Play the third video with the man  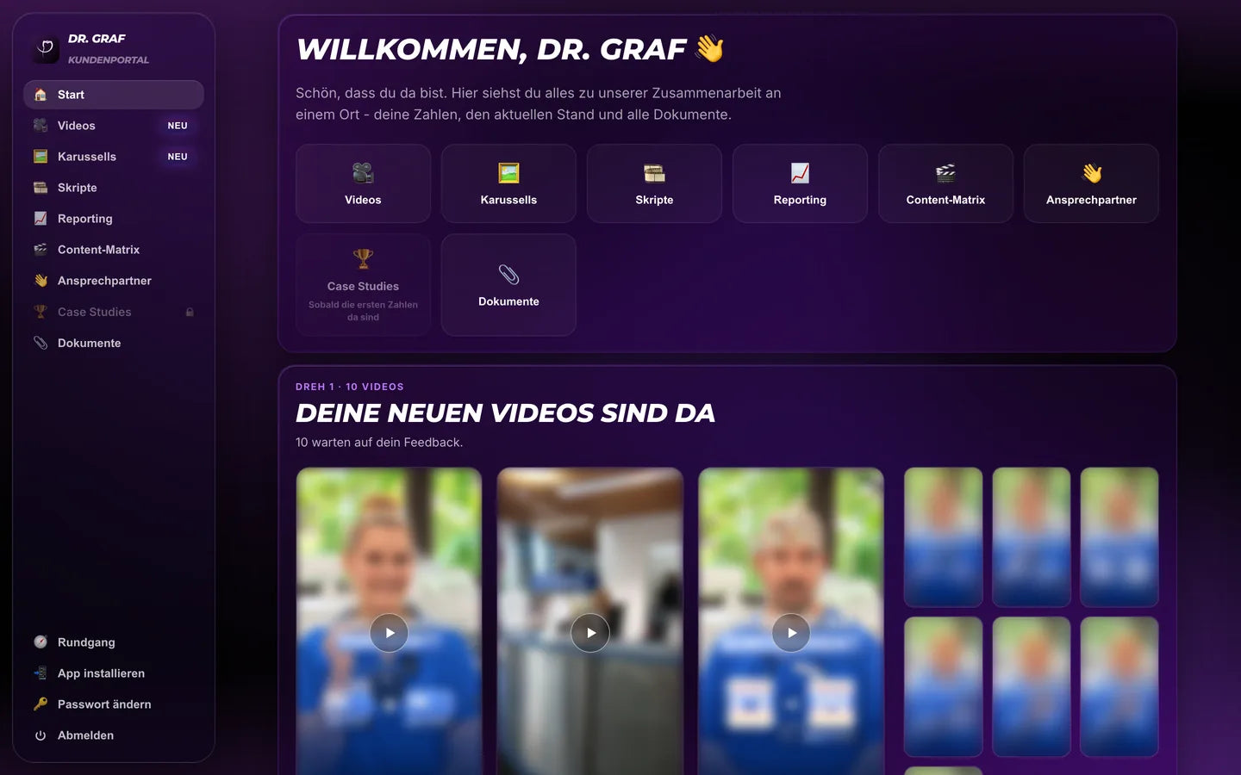(791, 633)
